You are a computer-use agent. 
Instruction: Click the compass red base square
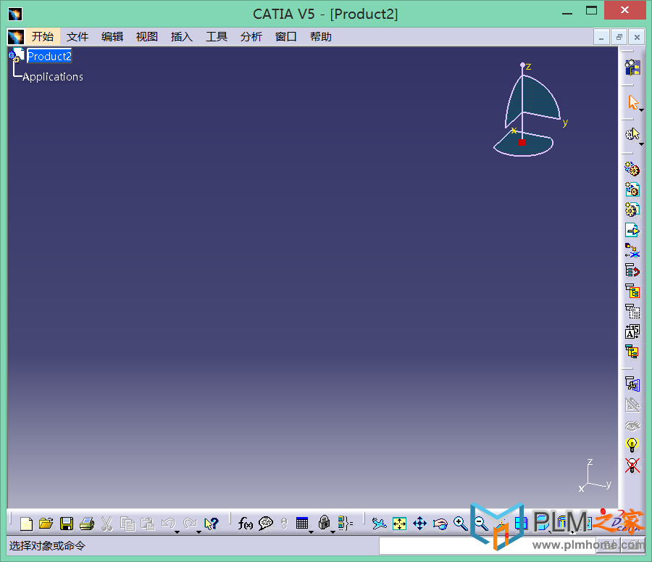click(522, 142)
